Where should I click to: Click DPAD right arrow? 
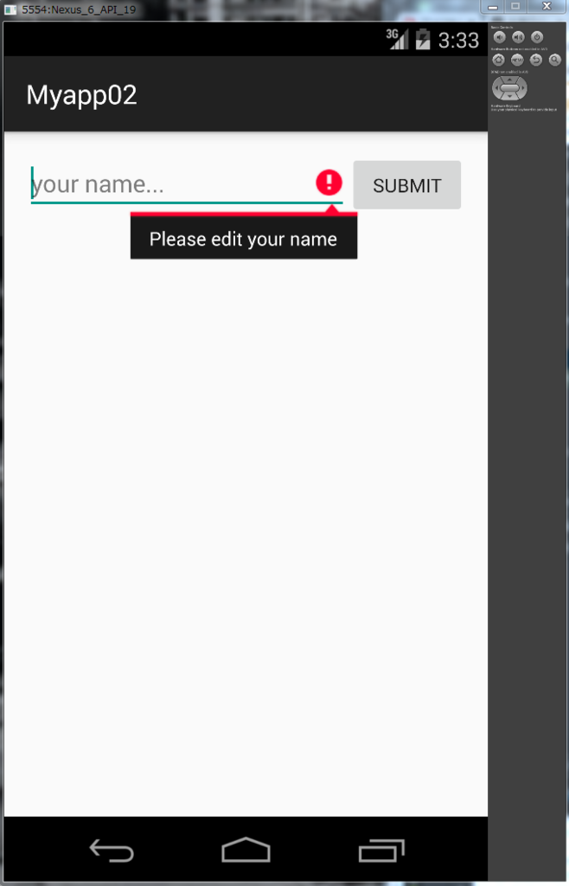pyautogui.click(x=522, y=88)
